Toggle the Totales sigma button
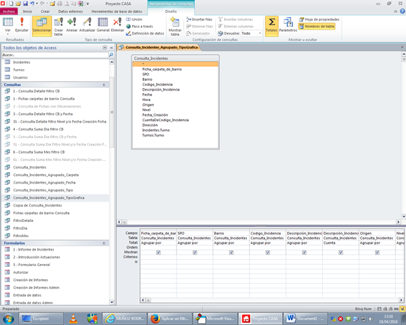 [271, 26]
